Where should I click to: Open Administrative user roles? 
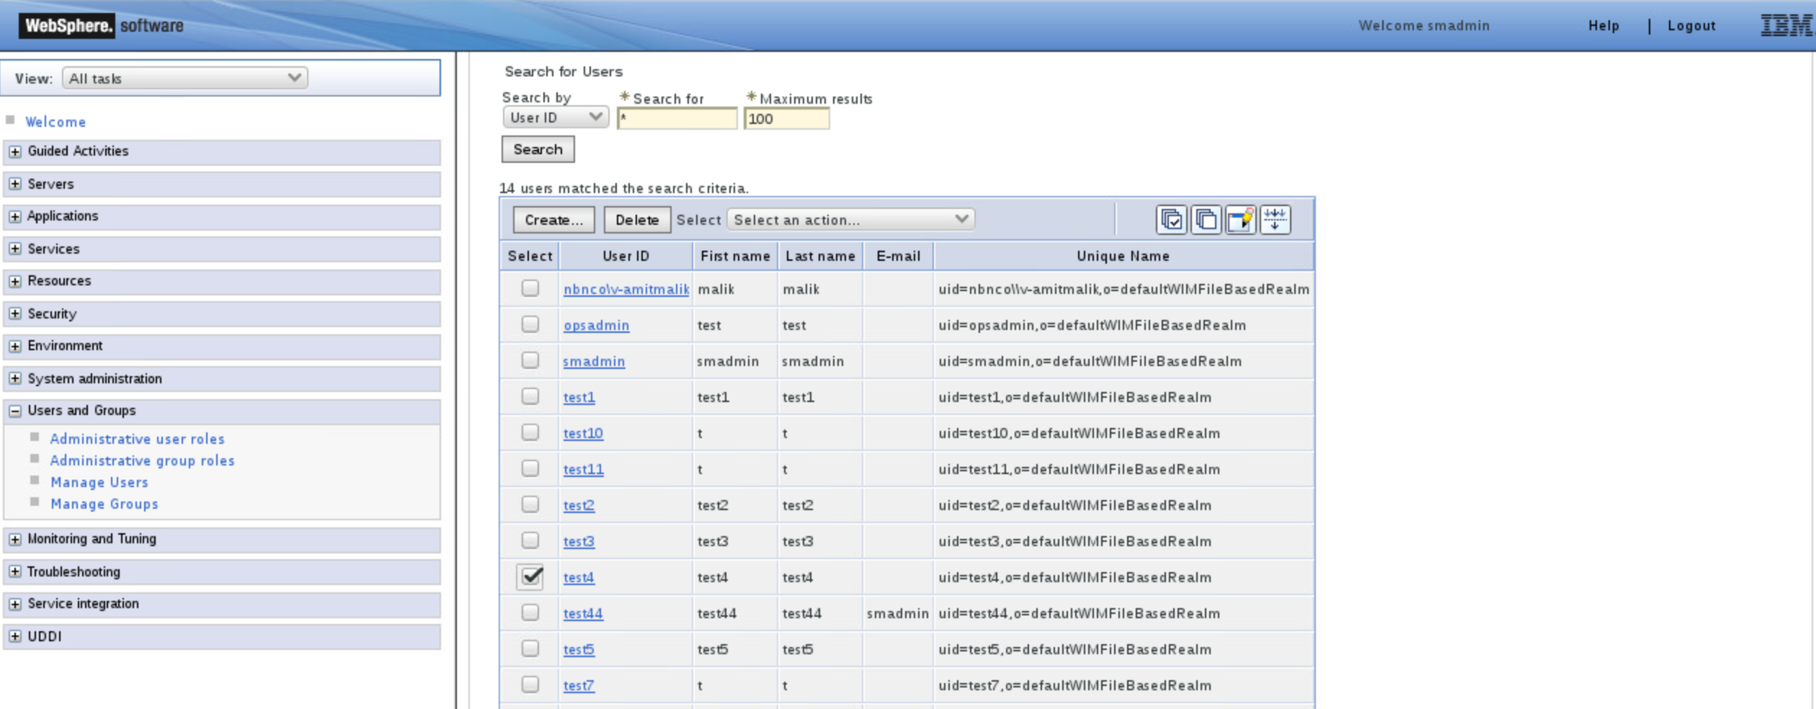[137, 439]
